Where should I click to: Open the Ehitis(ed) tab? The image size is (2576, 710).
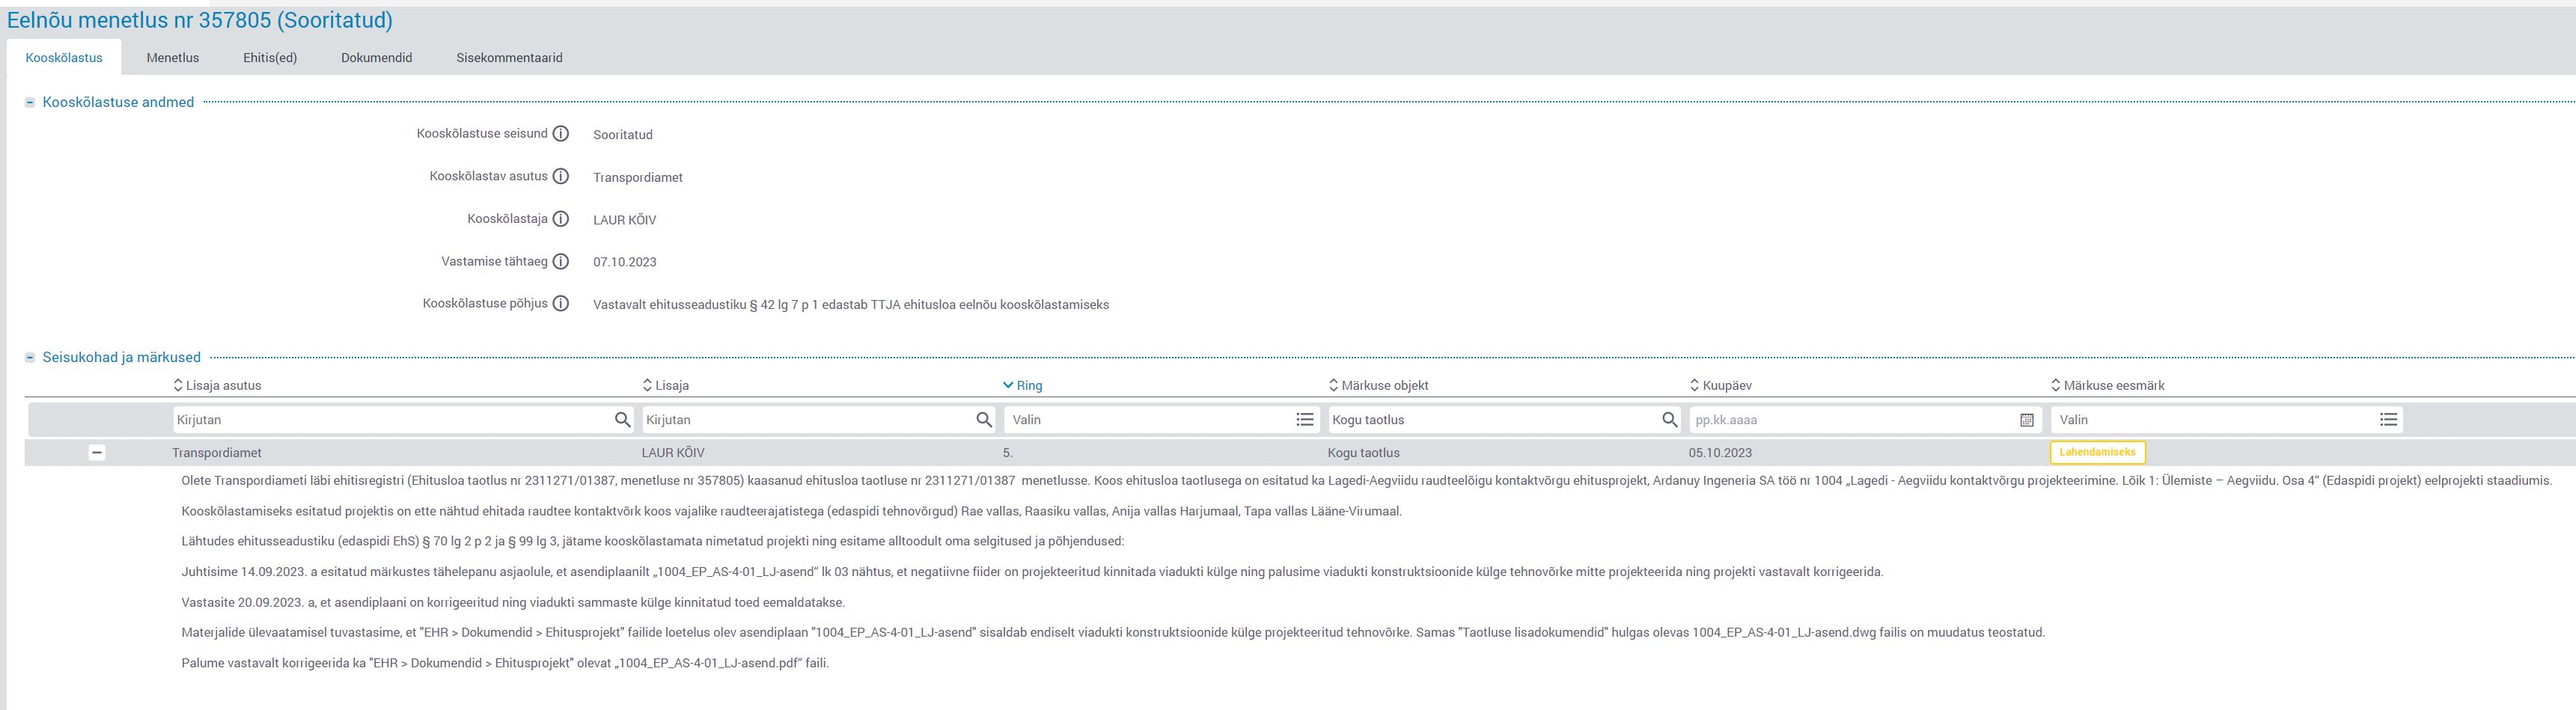(x=270, y=58)
